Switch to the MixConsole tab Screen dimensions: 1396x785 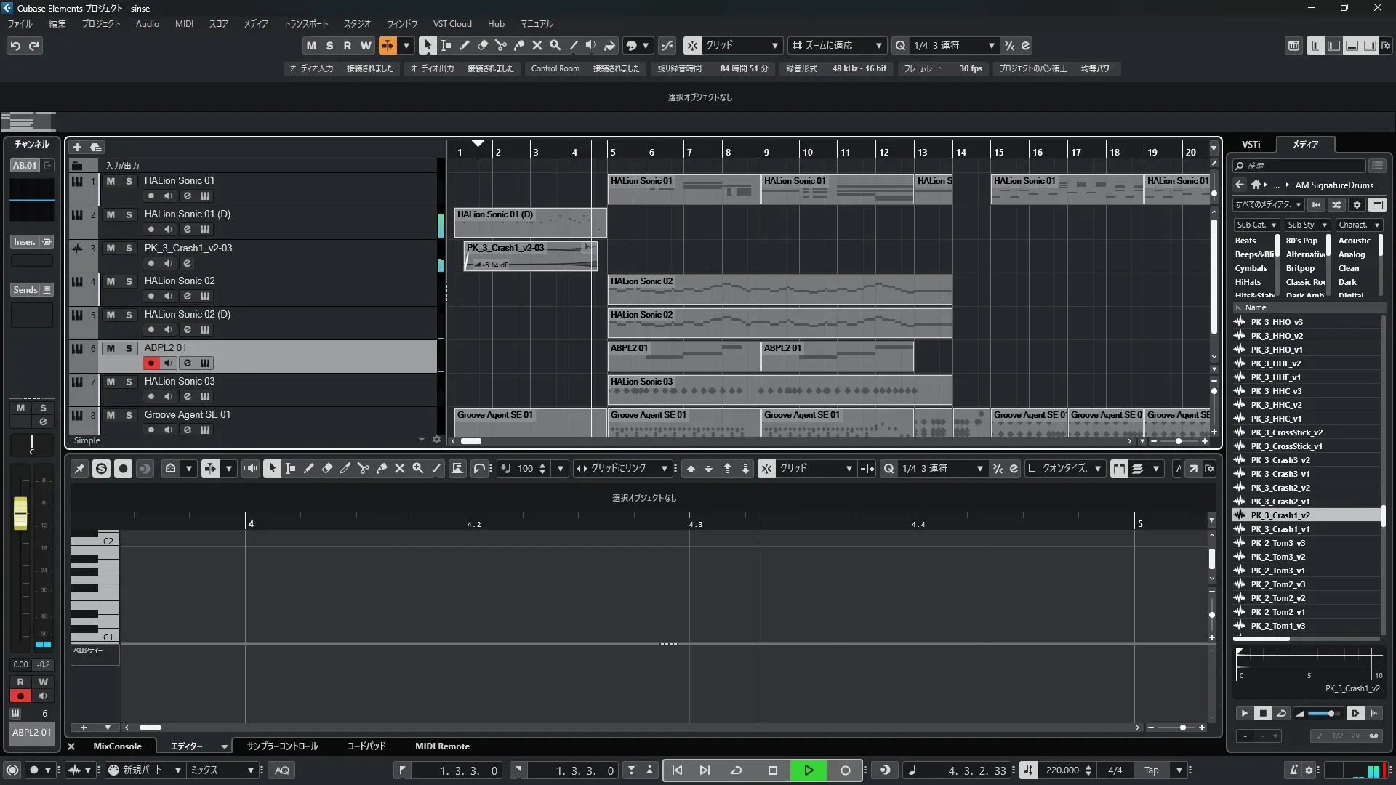point(117,746)
